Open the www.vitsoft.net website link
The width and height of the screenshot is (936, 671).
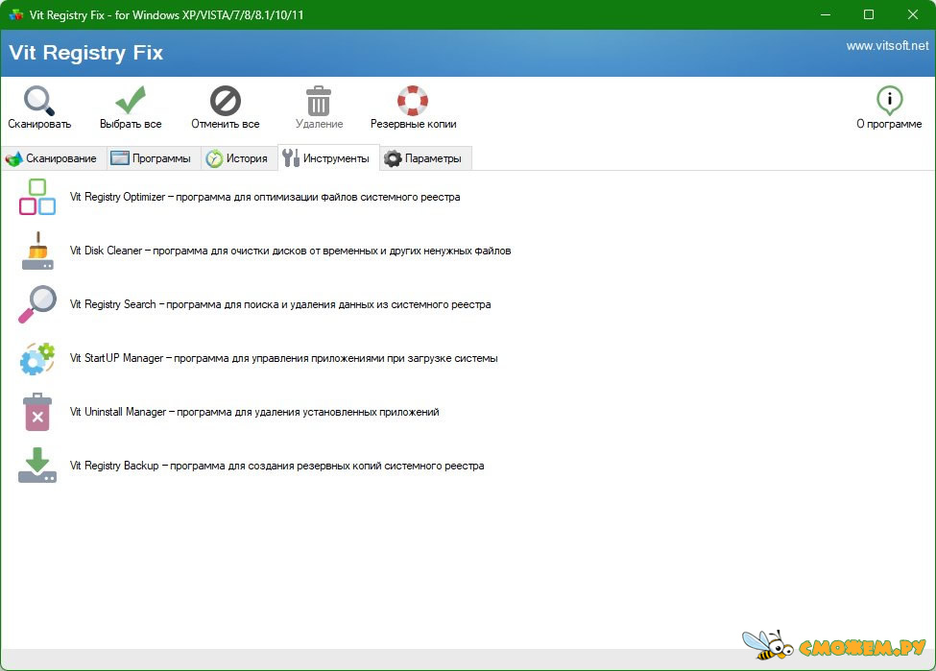click(x=887, y=46)
